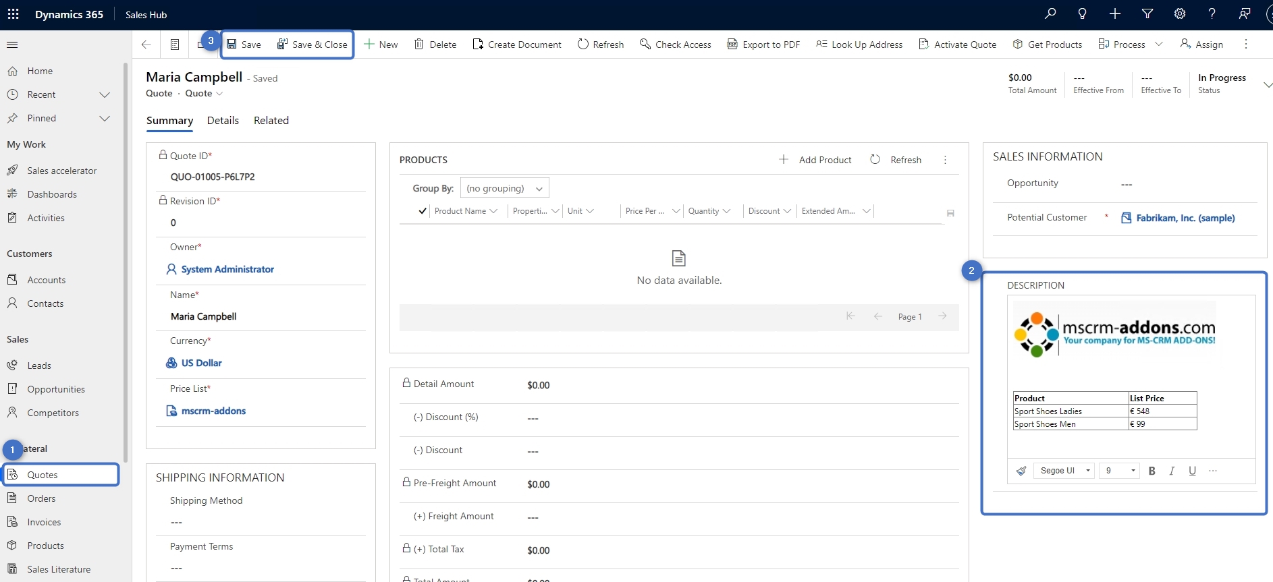Screen dimensions: 1273x582
Task: Collapse the hamburger site map menu
Action: coord(12,45)
